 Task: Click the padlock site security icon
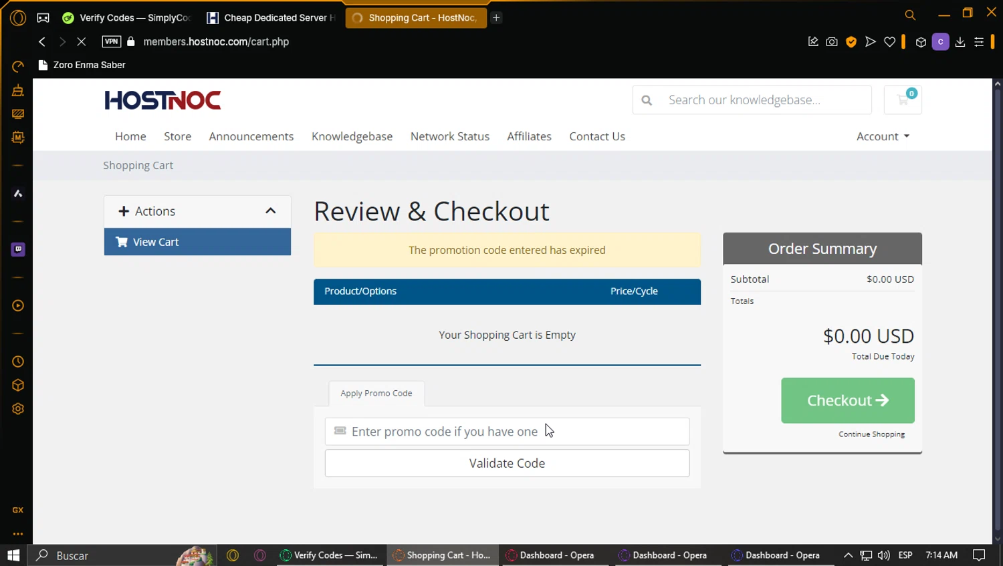click(x=131, y=41)
